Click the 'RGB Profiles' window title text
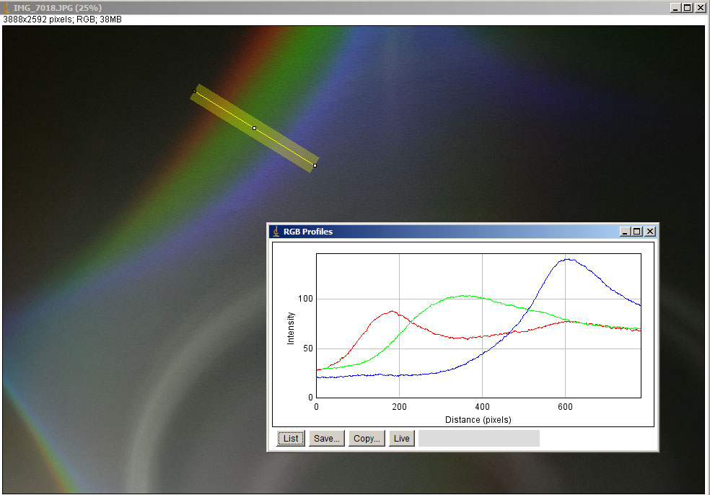This screenshot has height=495, width=710. coord(308,232)
